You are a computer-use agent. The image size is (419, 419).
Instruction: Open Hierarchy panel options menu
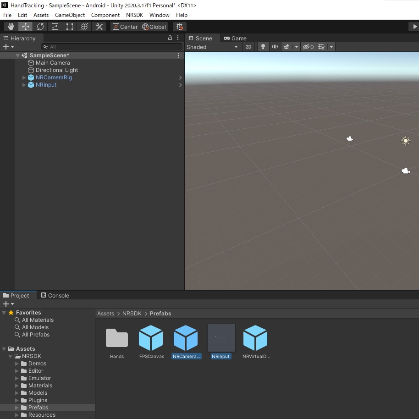coord(178,38)
